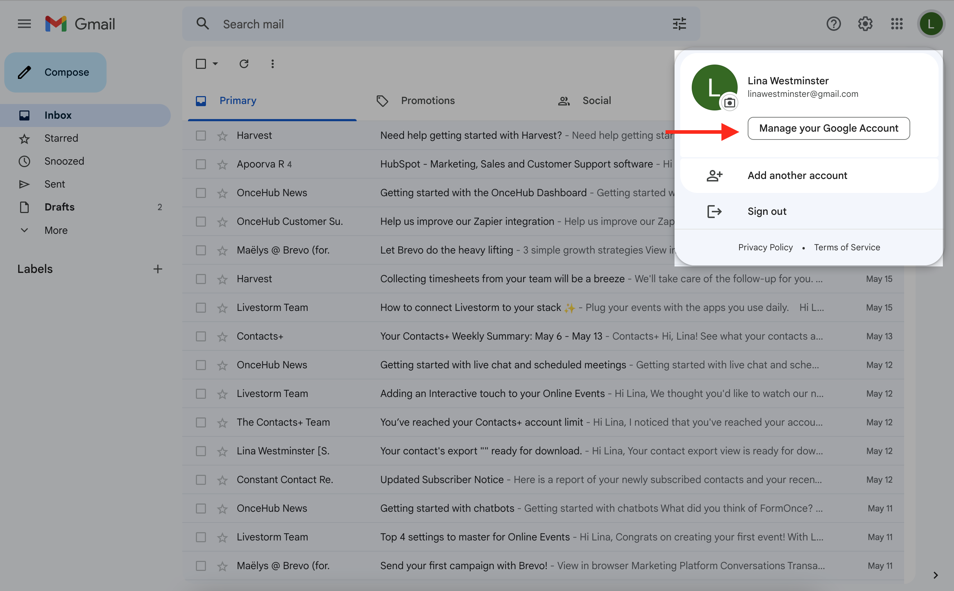The width and height of the screenshot is (954, 591).
Task: Open the Terms of Service link
Action: click(x=846, y=247)
